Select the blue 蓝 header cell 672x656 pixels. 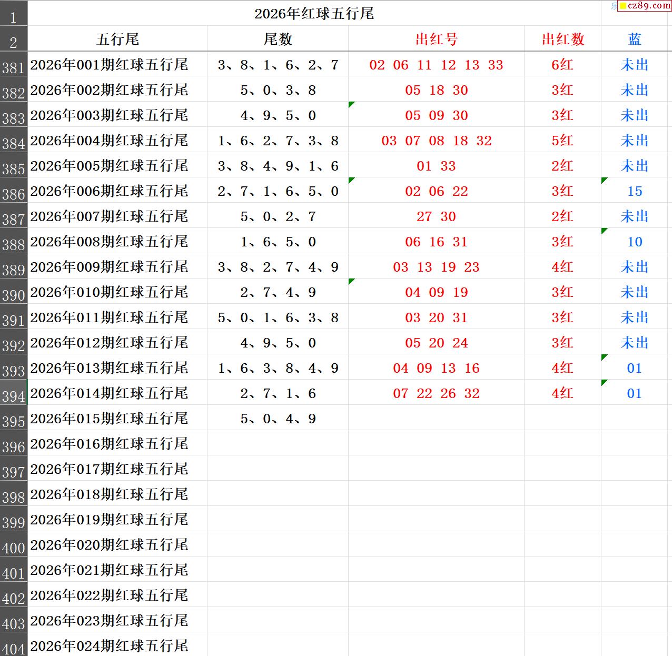(x=635, y=39)
